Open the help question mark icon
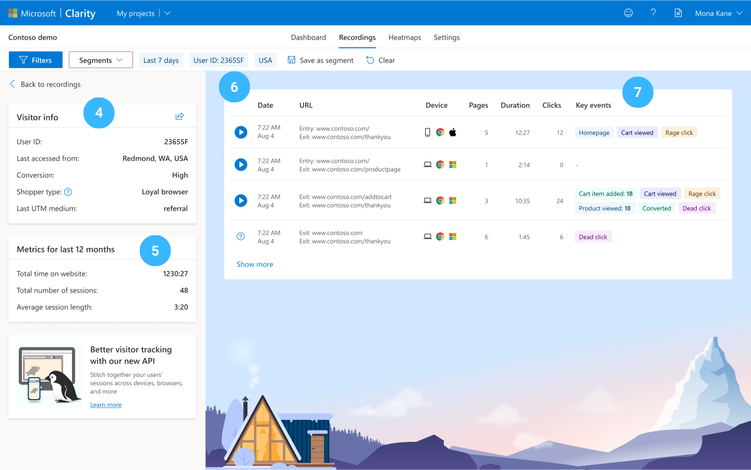The width and height of the screenshot is (751, 470). 653,13
